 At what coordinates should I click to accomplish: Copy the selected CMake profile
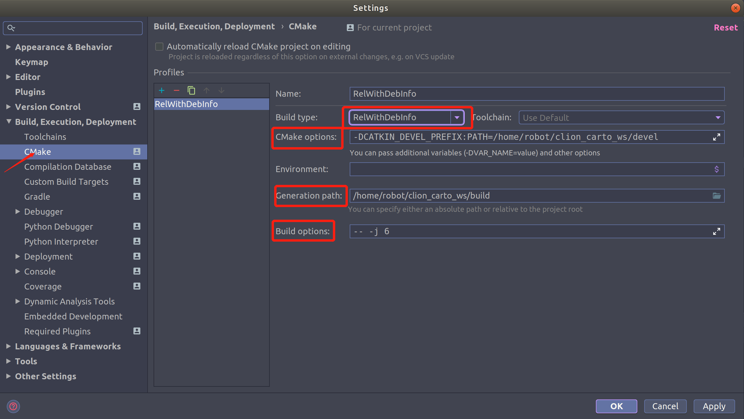(x=191, y=90)
